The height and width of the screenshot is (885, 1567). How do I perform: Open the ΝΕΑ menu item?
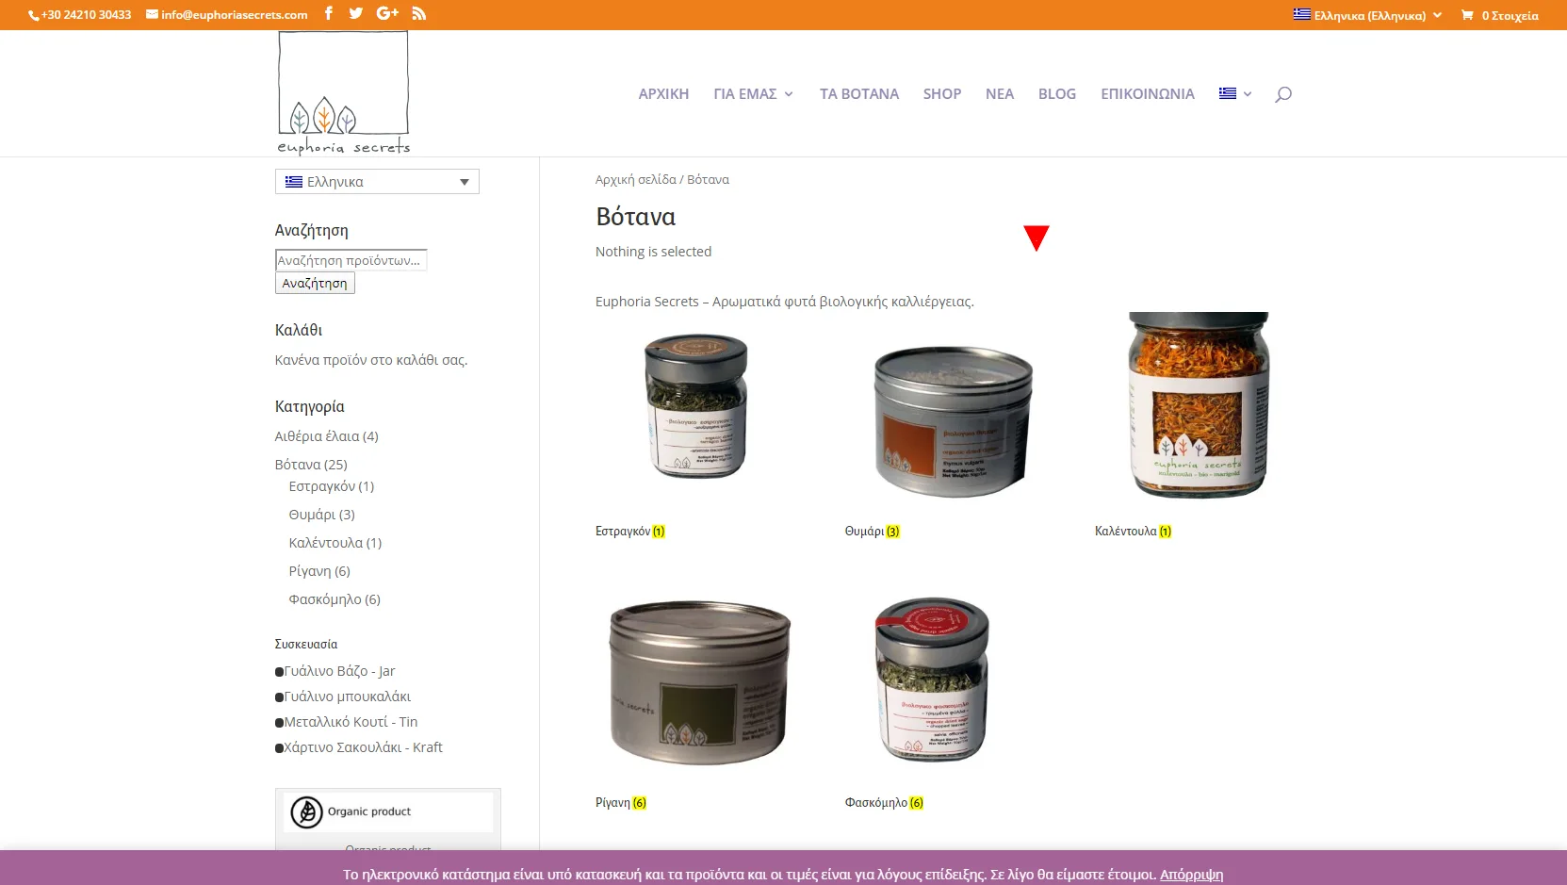1000,93
